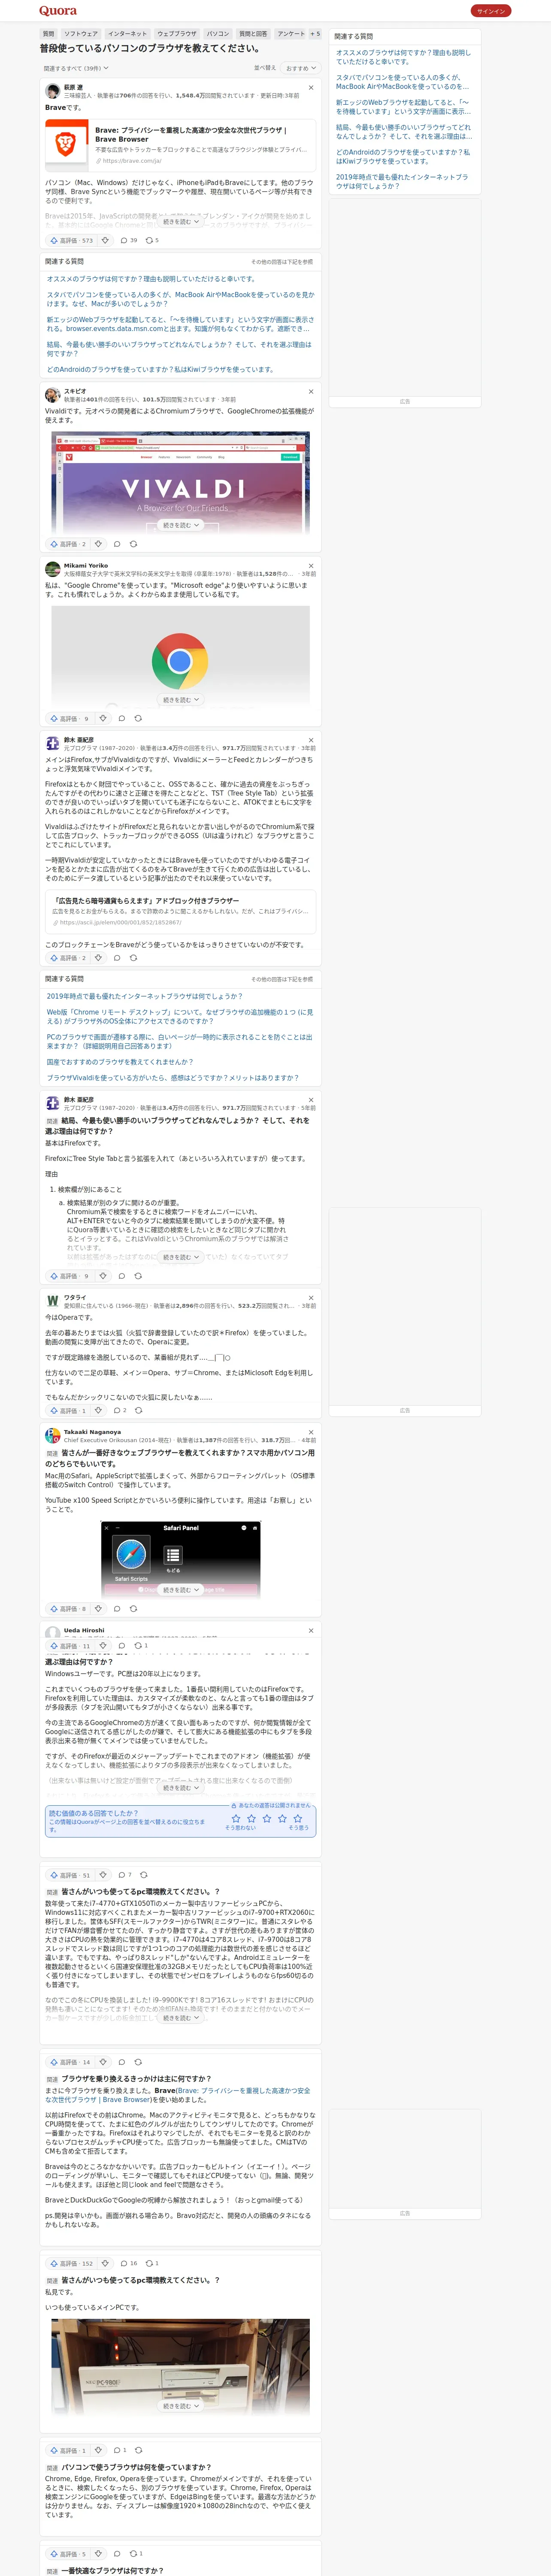Select the ソフトウェア topic tag
The image size is (551, 2576).
(x=81, y=33)
